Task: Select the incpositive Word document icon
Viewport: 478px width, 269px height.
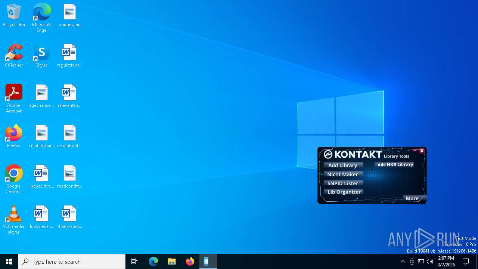Action: [41, 177]
